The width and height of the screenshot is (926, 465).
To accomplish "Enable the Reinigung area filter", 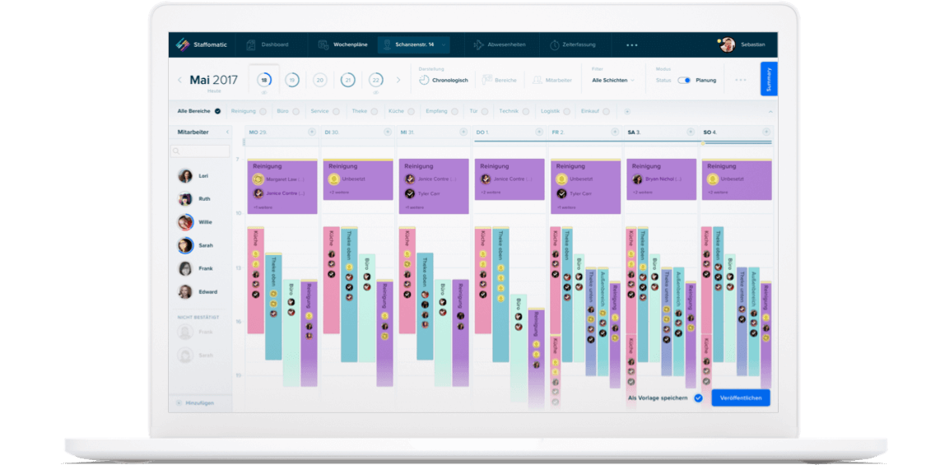I will pos(263,111).
